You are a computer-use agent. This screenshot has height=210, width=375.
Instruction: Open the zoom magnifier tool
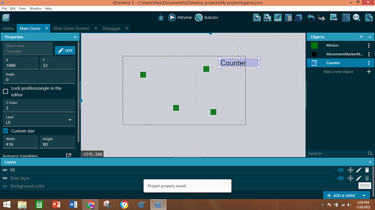(357, 17)
